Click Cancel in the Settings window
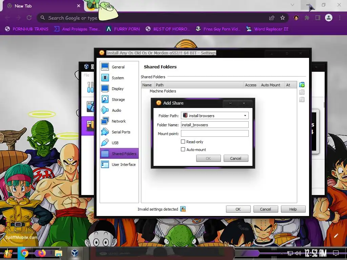 (266, 209)
